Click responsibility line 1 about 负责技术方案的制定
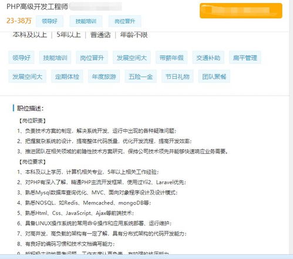This screenshot has height=259, width=293. click(x=97, y=131)
